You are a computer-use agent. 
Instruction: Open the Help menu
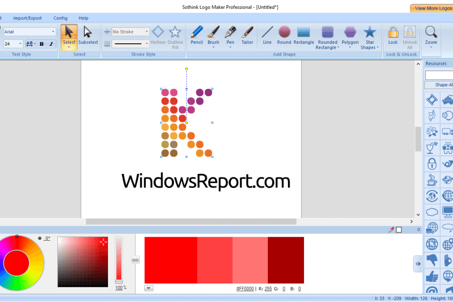click(83, 18)
